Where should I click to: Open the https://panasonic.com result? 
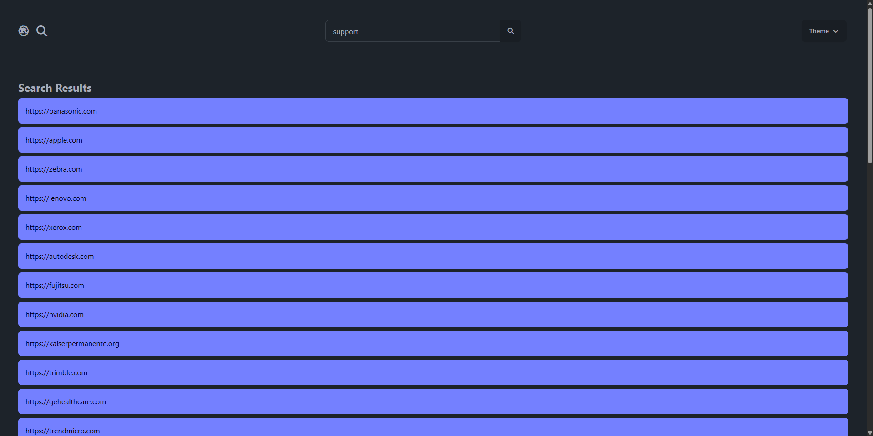[433, 111]
